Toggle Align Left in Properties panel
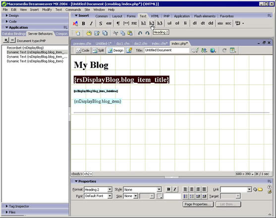Viewport: 276px width, 218px height. (185, 189)
